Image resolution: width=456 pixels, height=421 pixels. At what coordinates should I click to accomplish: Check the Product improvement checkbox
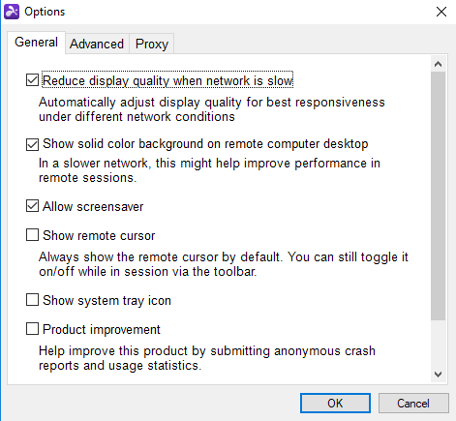click(x=32, y=329)
